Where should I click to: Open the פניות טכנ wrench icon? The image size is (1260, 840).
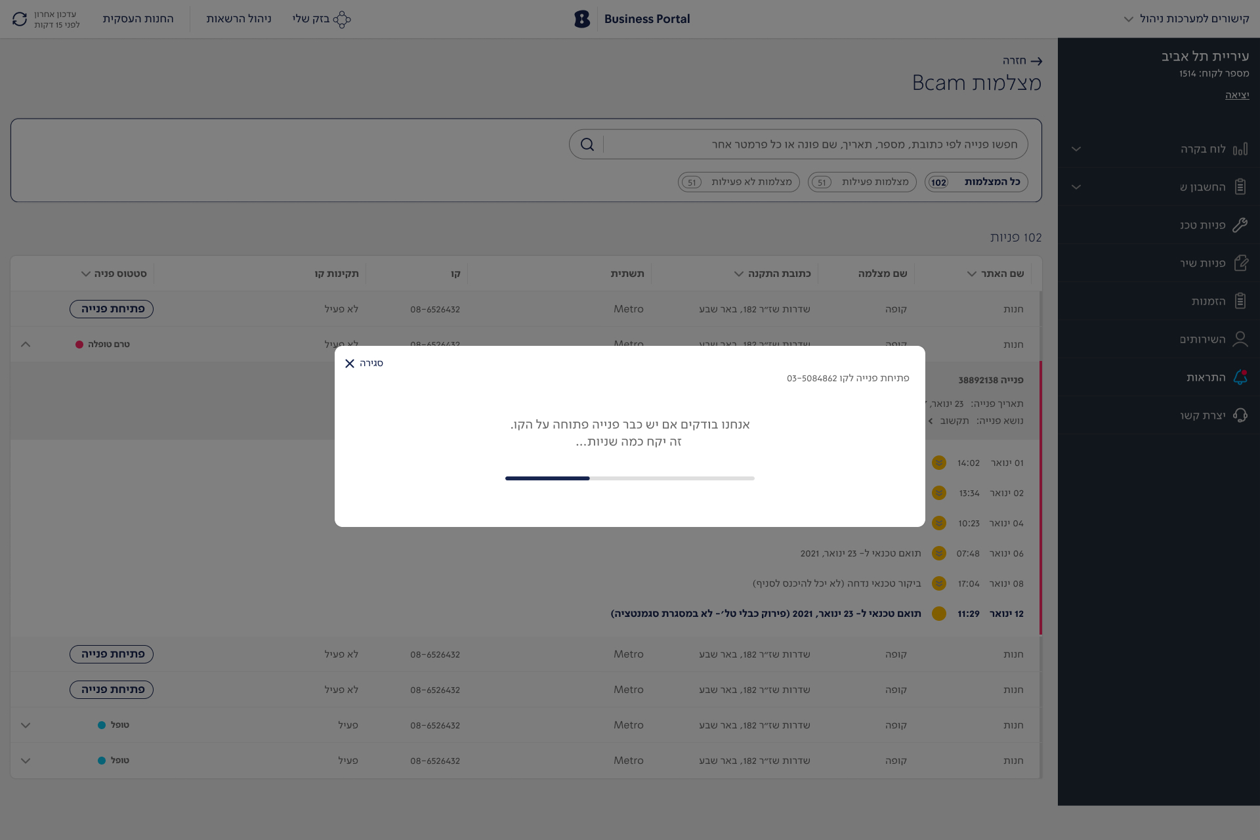tap(1240, 225)
